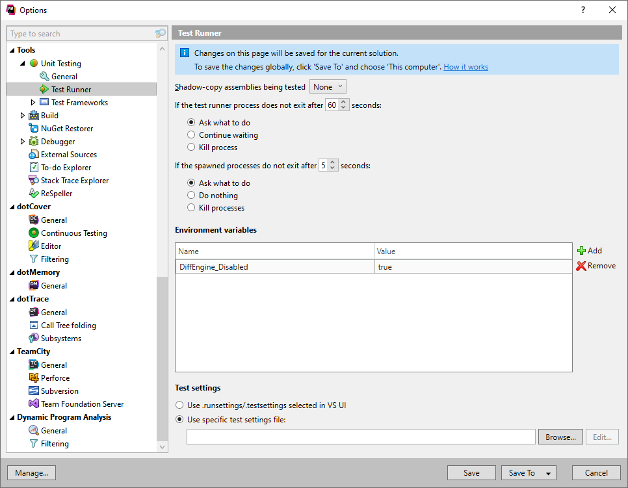
Task: Click the Unit Testing sphere icon
Action: click(x=34, y=63)
